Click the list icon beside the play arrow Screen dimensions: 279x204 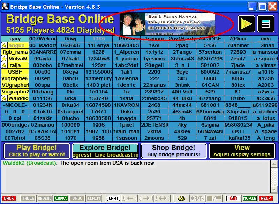(x=266, y=24)
